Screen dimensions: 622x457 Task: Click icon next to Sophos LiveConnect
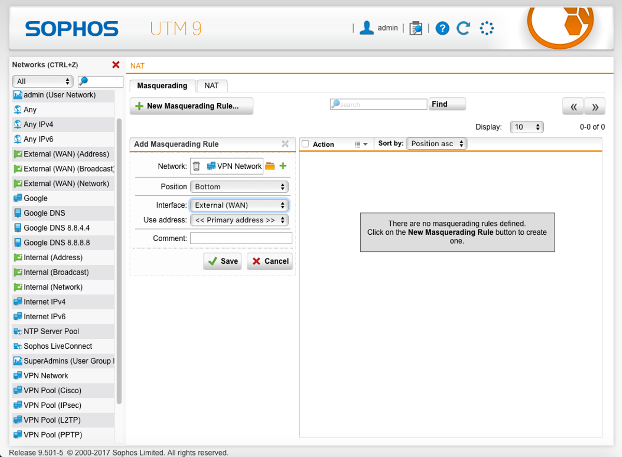(18, 346)
